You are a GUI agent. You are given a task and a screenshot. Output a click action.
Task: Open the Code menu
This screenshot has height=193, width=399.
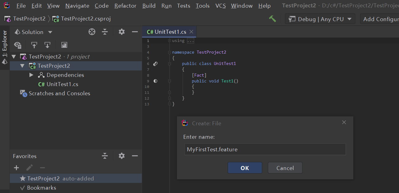102,6
